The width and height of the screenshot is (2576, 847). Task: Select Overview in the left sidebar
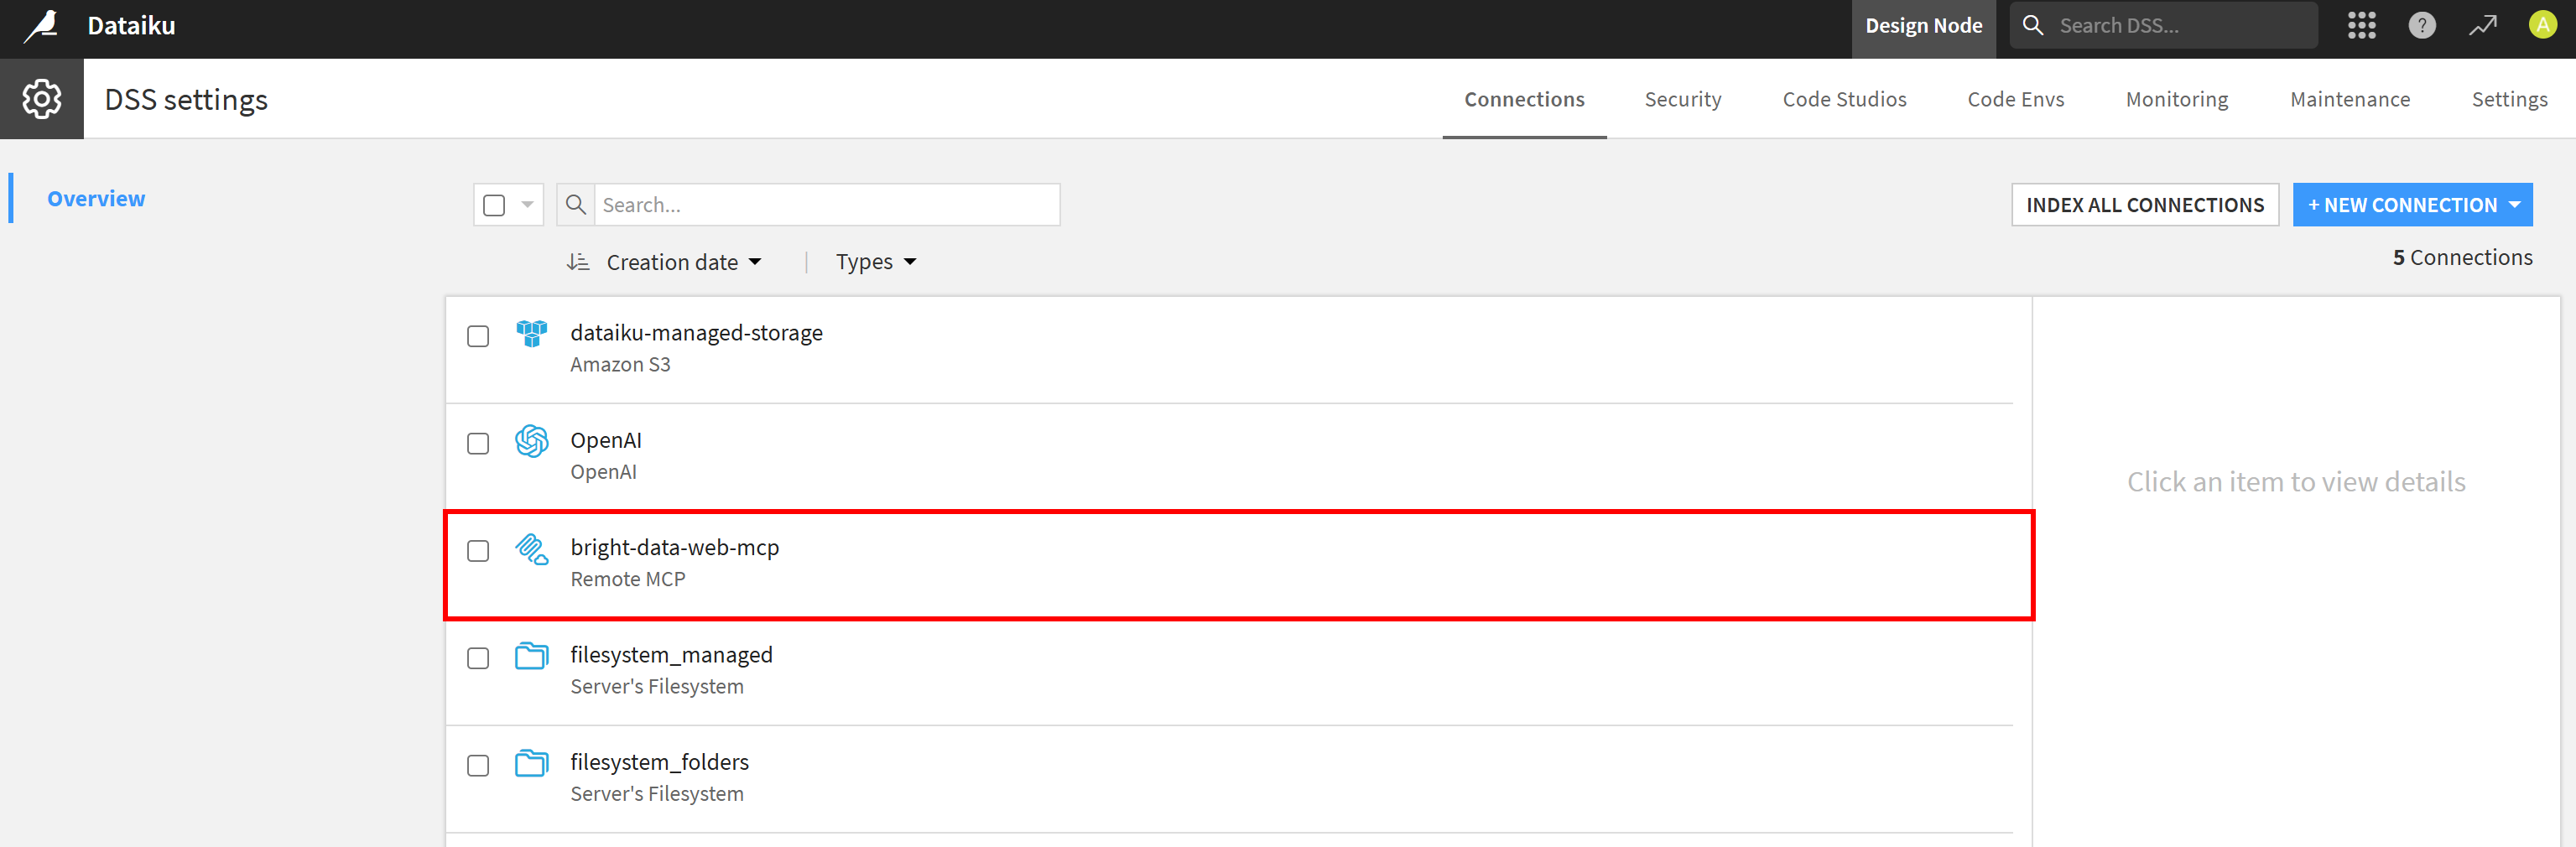click(96, 198)
